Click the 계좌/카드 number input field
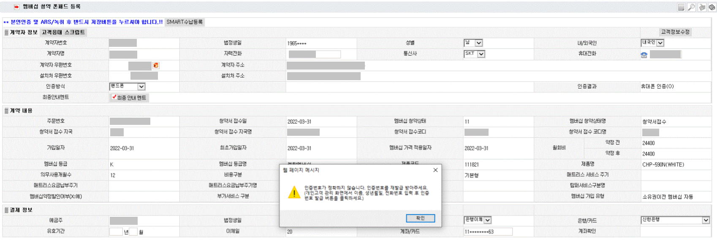The height and width of the screenshot is (240, 717). 488,232
